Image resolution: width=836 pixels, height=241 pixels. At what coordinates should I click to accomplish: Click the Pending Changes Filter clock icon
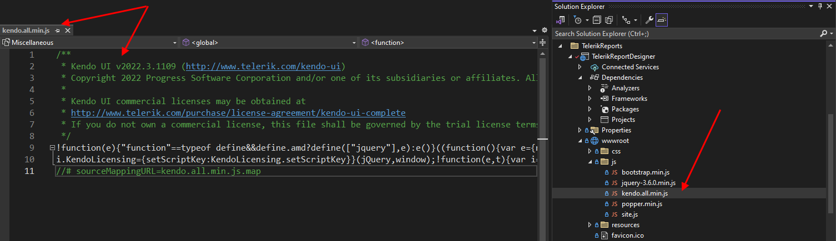pyautogui.click(x=578, y=20)
